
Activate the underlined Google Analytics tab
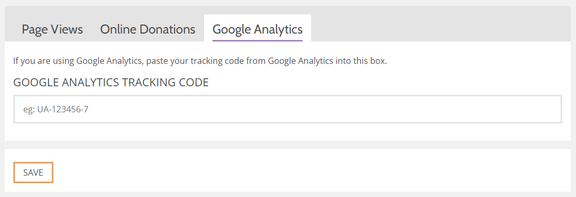click(x=257, y=29)
